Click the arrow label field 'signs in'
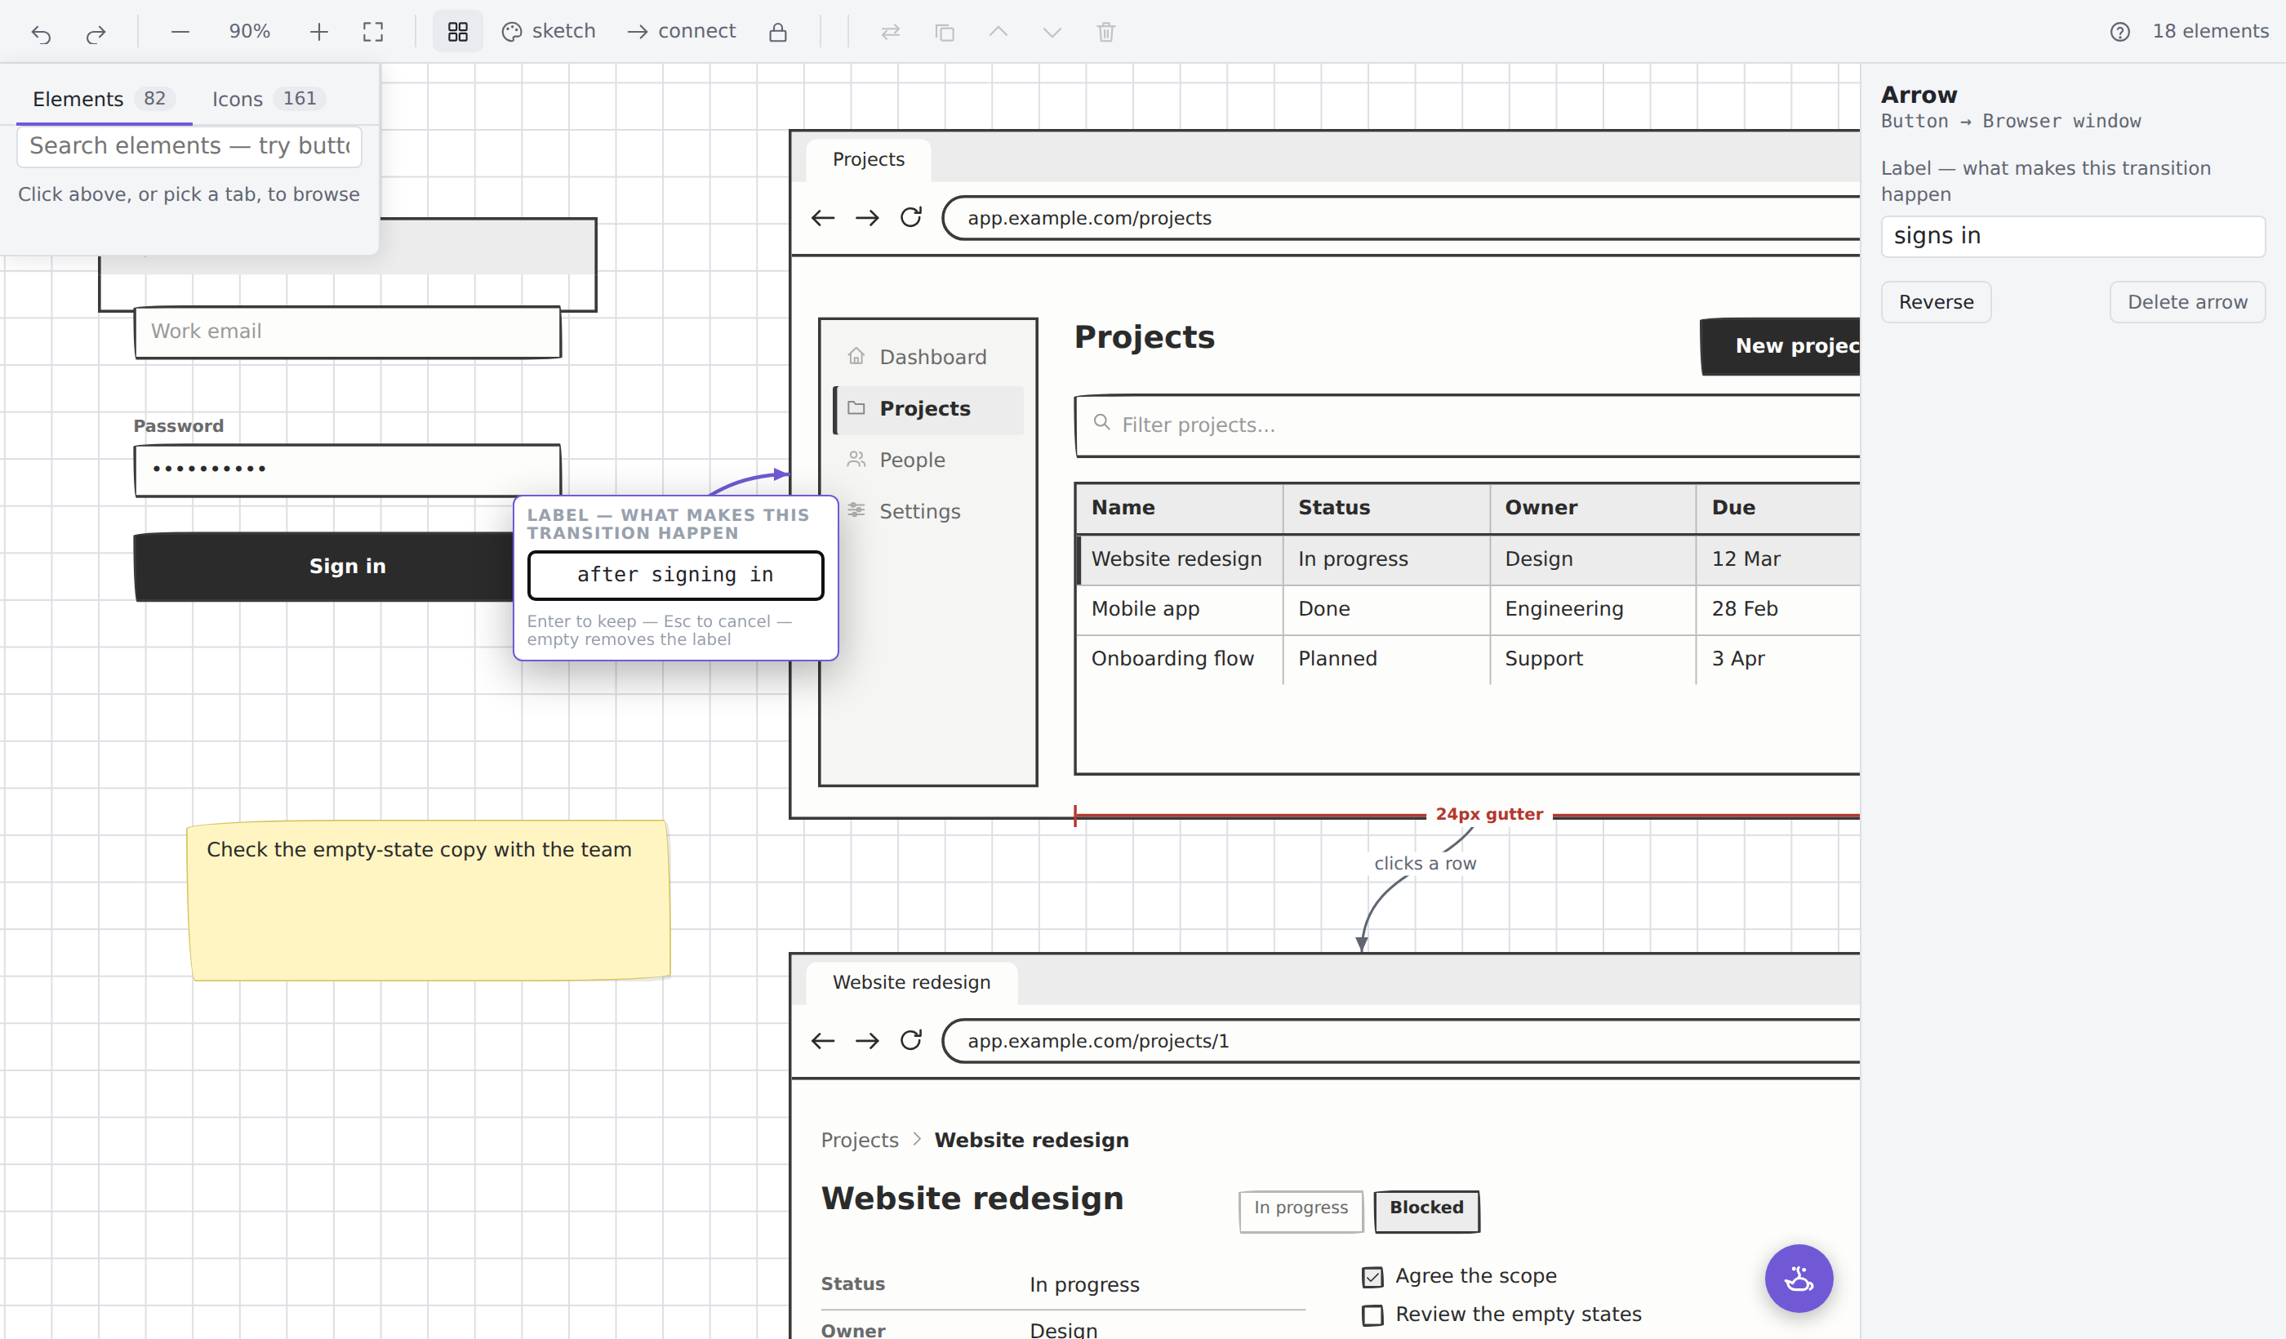The image size is (2286, 1339). [x=2073, y=236]
